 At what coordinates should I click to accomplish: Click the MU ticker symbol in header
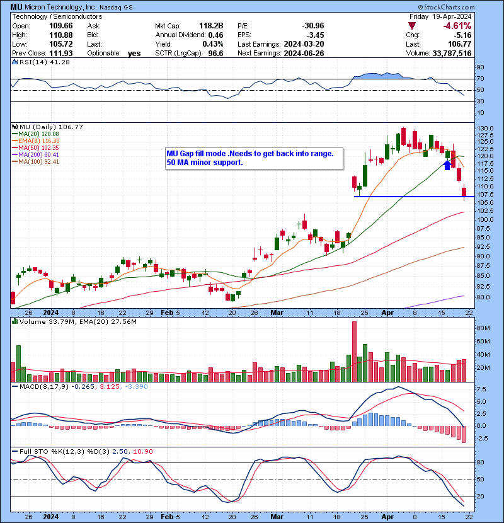16,7
